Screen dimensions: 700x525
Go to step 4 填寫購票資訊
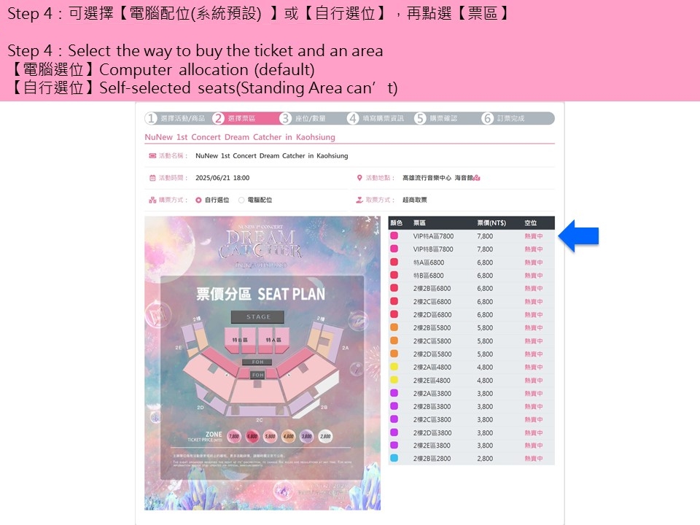click(x=377, y=118)
